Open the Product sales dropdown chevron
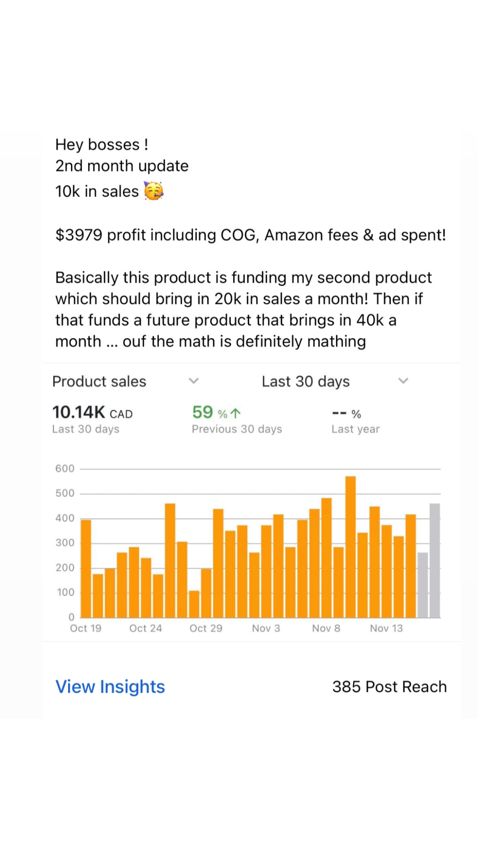 click(x=194, y=381)
